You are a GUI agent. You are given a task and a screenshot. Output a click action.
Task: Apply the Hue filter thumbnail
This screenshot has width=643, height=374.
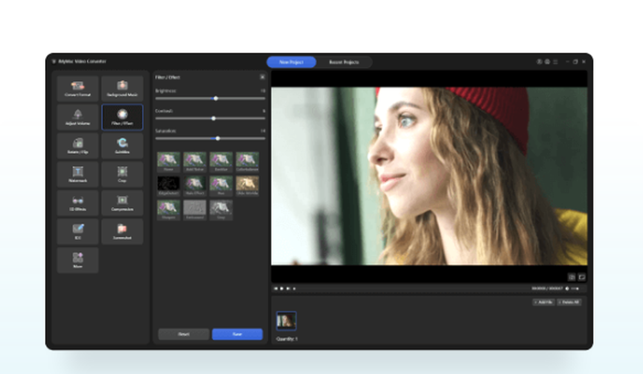221,185
